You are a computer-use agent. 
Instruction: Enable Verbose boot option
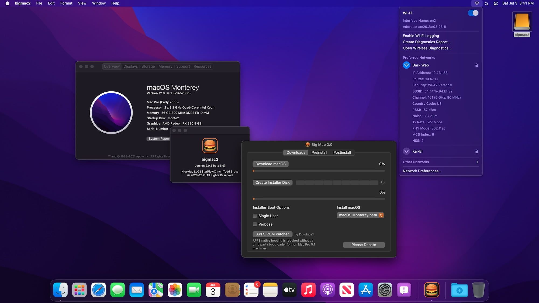click(255, 224)
